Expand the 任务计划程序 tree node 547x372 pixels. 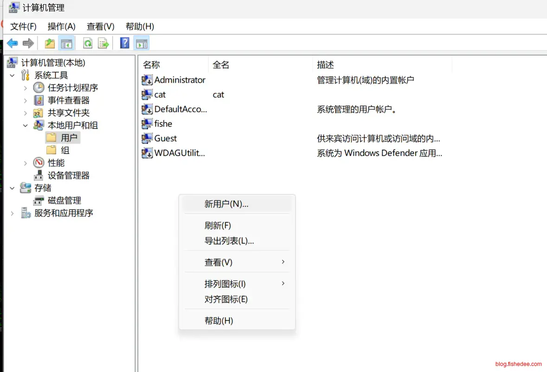(x=26, y=88)
